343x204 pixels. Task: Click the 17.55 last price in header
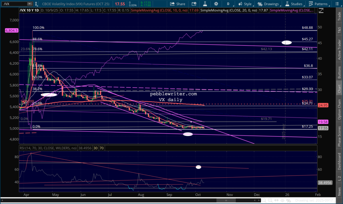(120, 4)
